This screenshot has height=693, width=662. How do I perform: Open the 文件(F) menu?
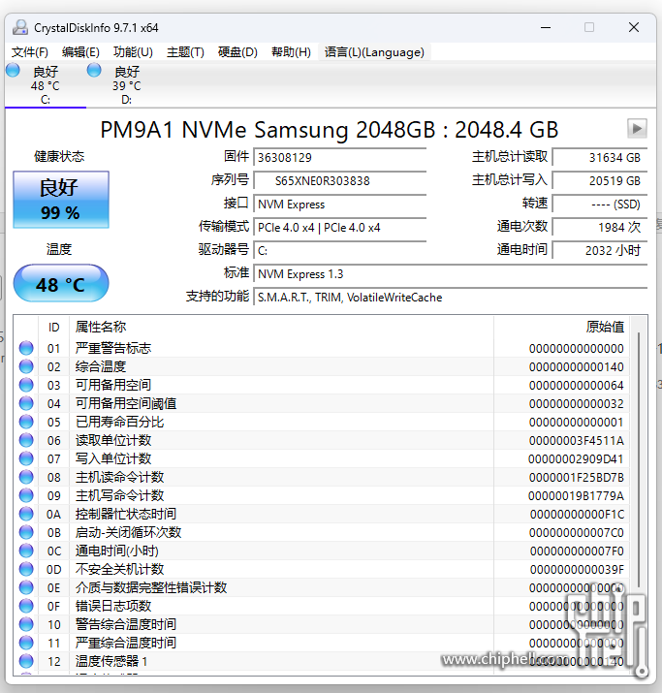(x=30, y=52)
